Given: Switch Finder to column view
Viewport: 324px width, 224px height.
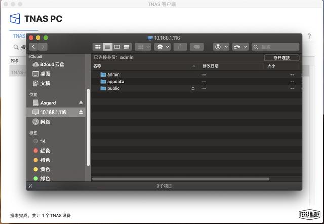Looking at the screenshot, I should point(117,47).
